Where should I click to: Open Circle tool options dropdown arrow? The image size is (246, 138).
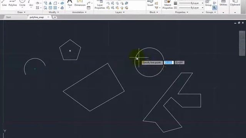[22, 8]
